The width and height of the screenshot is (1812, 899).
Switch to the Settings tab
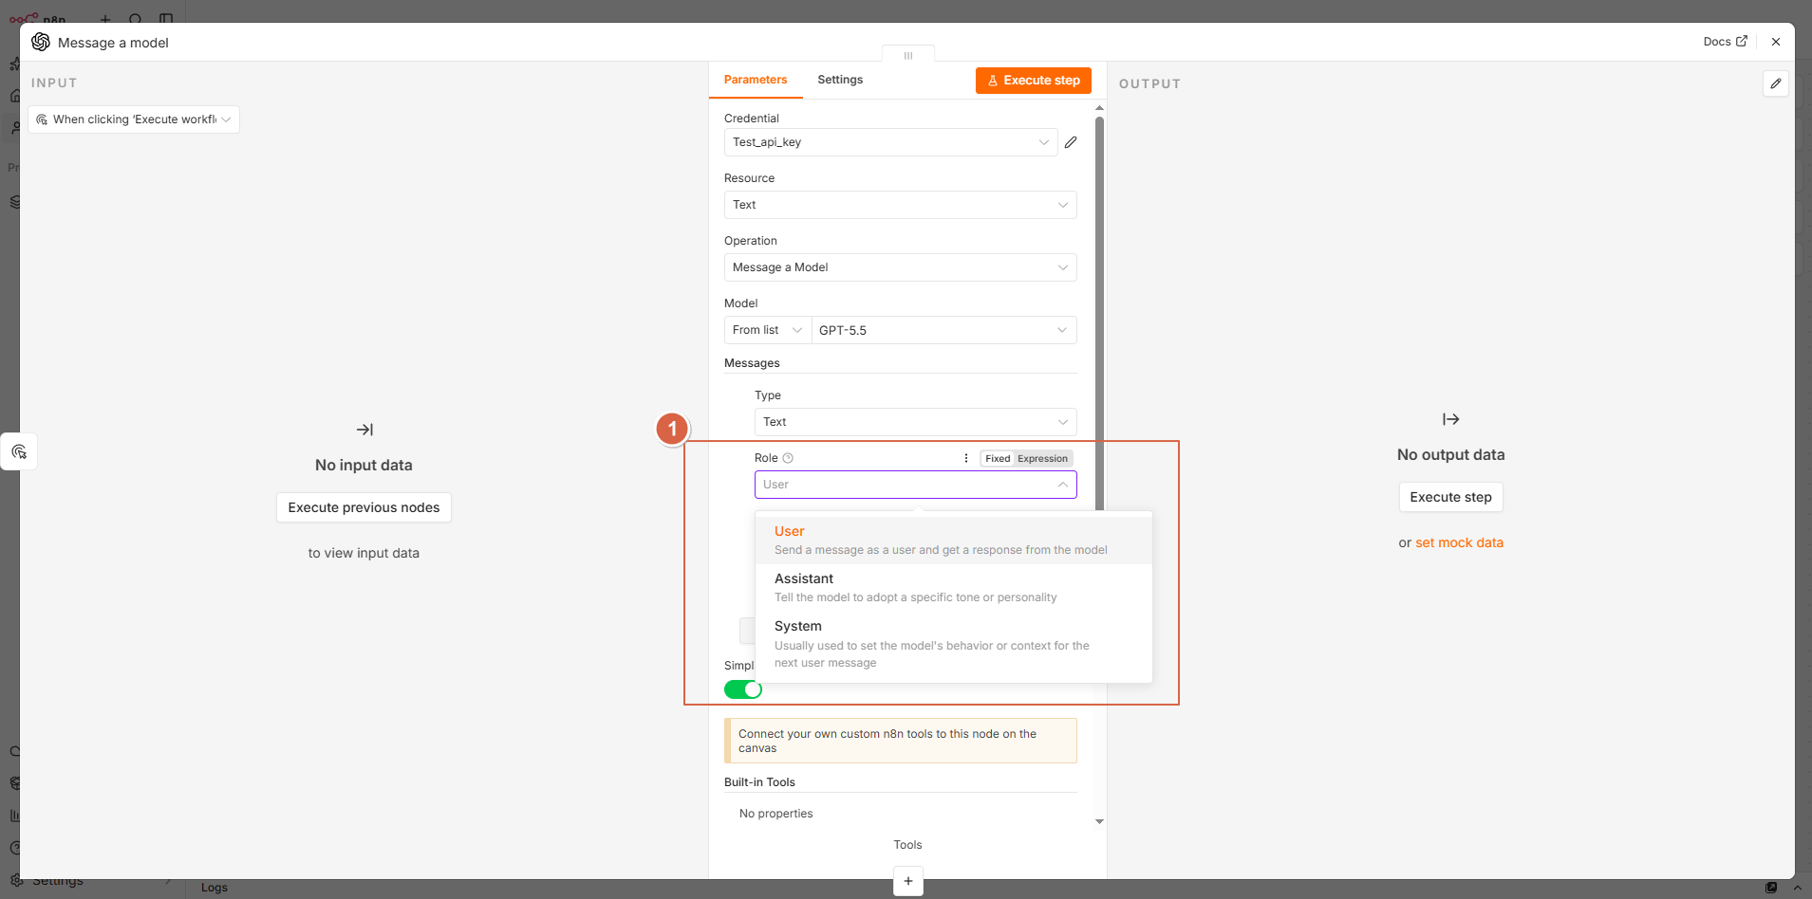click(840, 80)
